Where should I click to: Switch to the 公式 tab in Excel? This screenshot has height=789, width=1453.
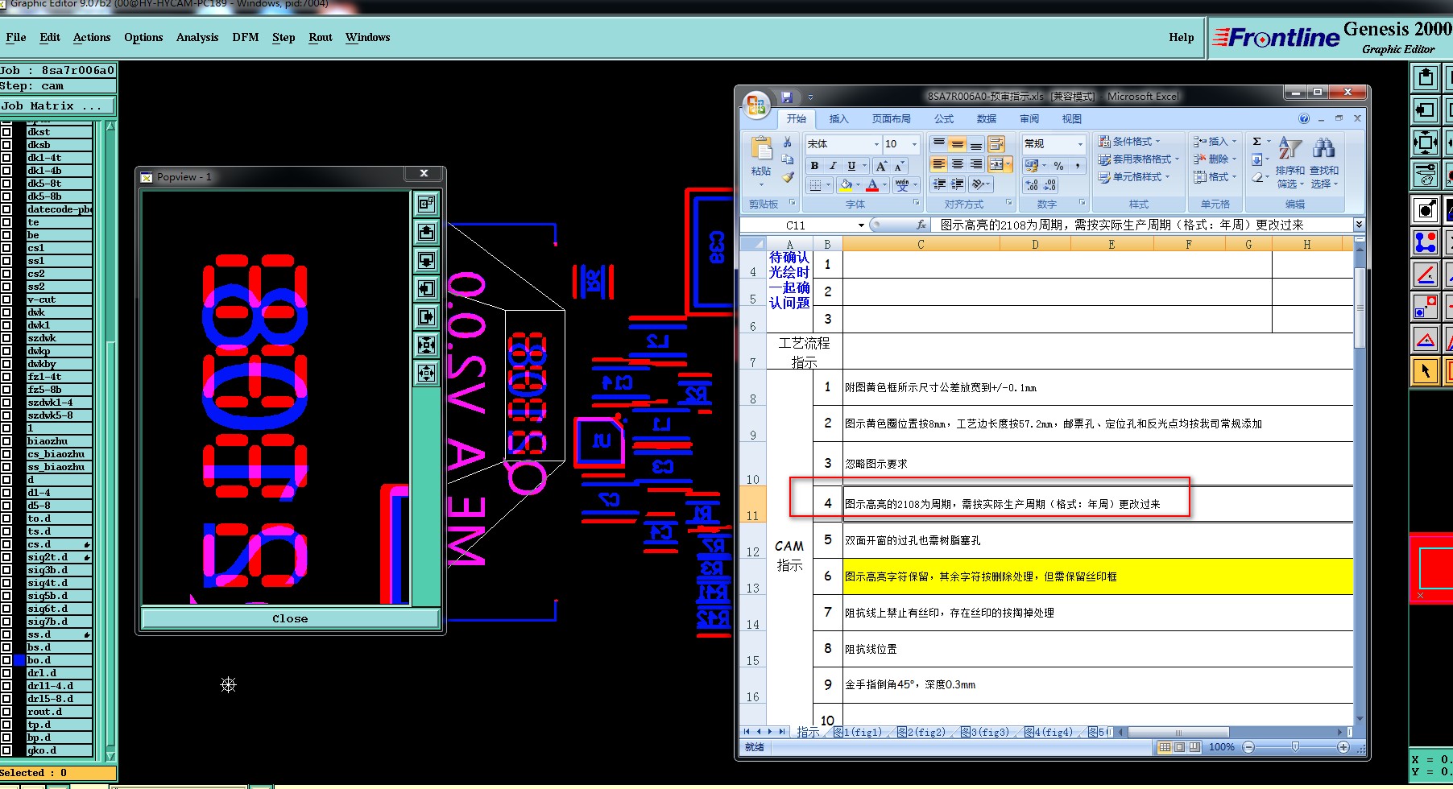(944, 119)
